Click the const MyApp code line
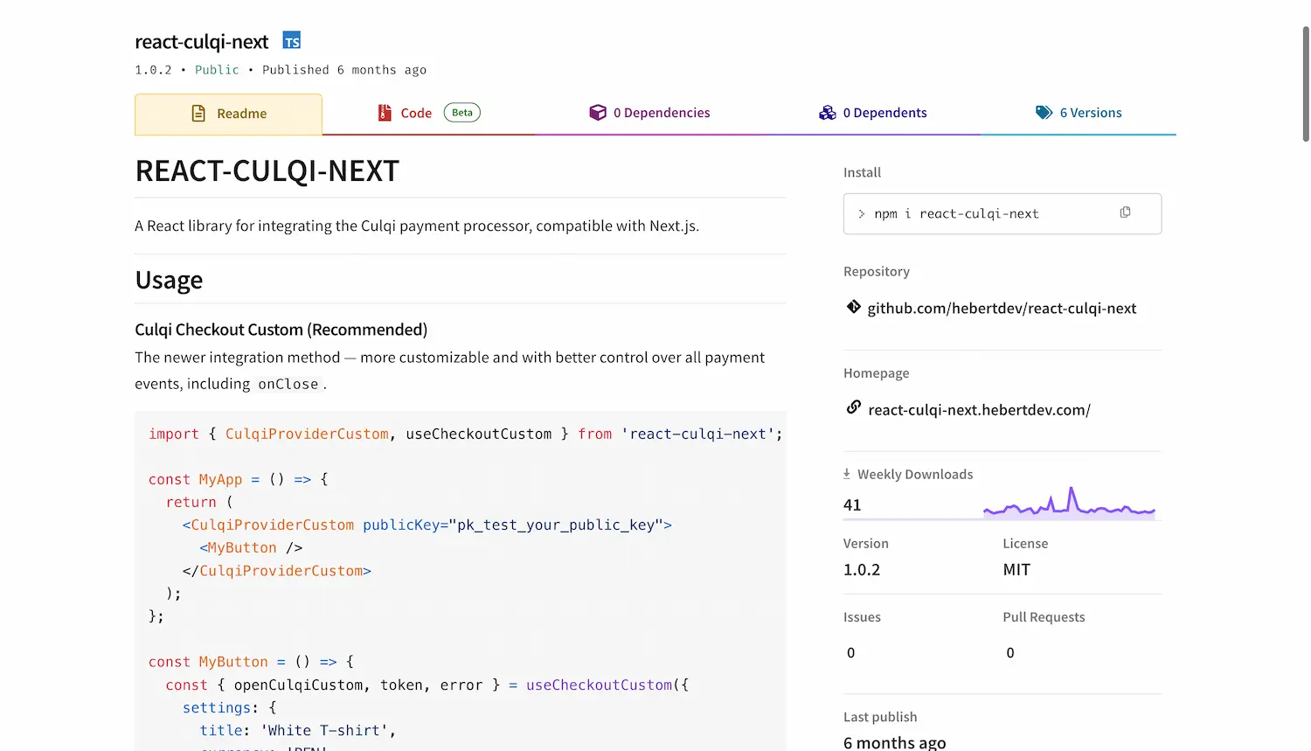The image size is (1311, 751). pyautogui.click(x=239, y=480)
